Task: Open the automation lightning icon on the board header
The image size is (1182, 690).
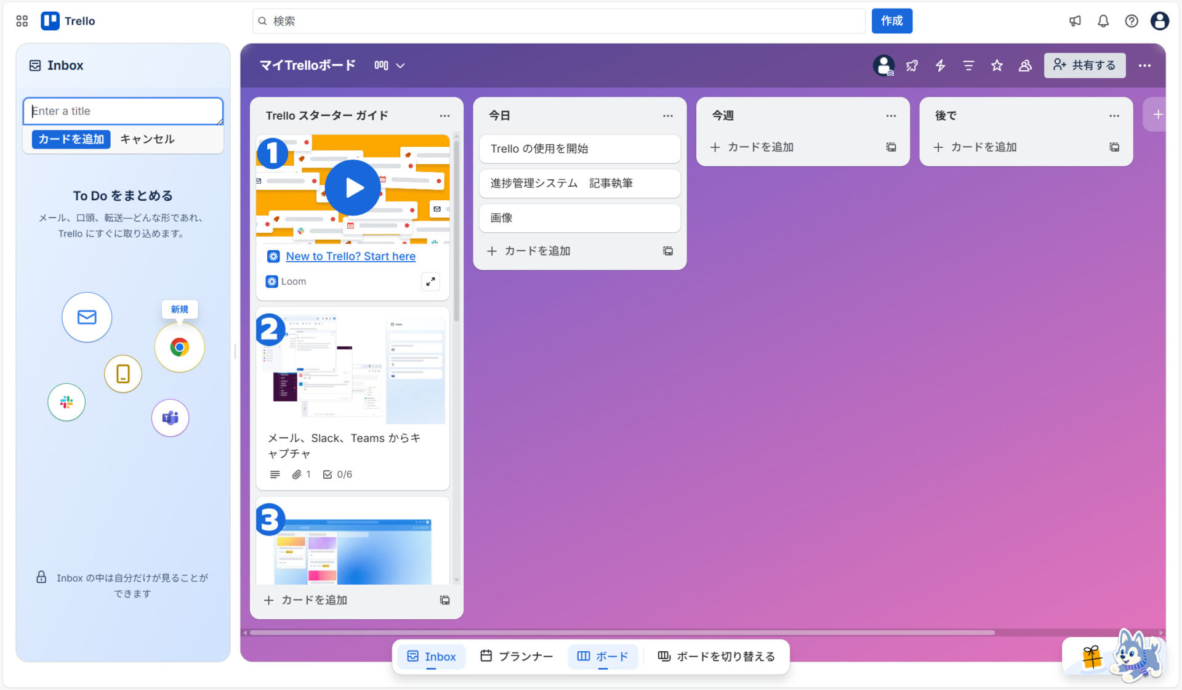Action: pyautogui.click(x=940, y=65)
